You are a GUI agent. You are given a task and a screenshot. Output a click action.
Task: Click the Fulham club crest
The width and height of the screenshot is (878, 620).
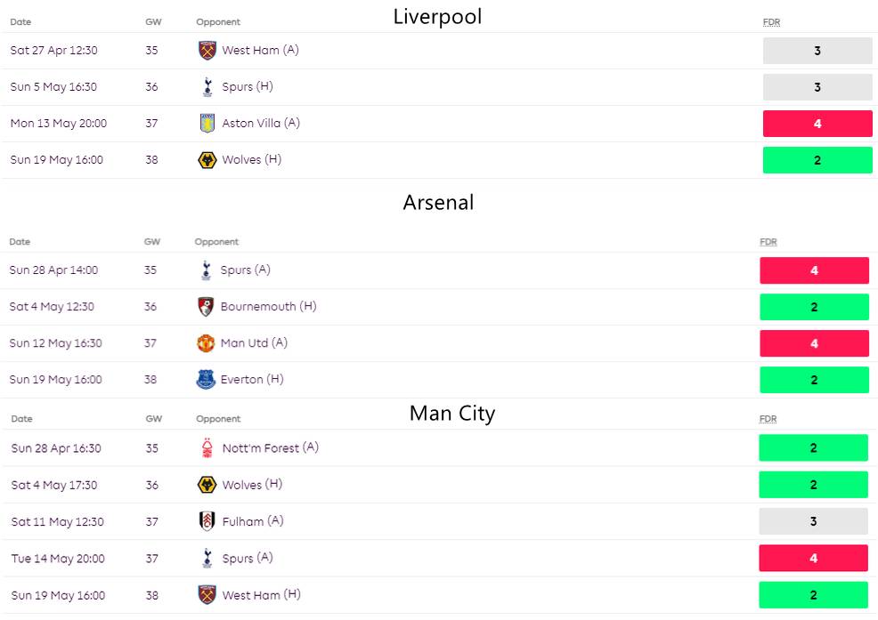(x=207, y=521)
